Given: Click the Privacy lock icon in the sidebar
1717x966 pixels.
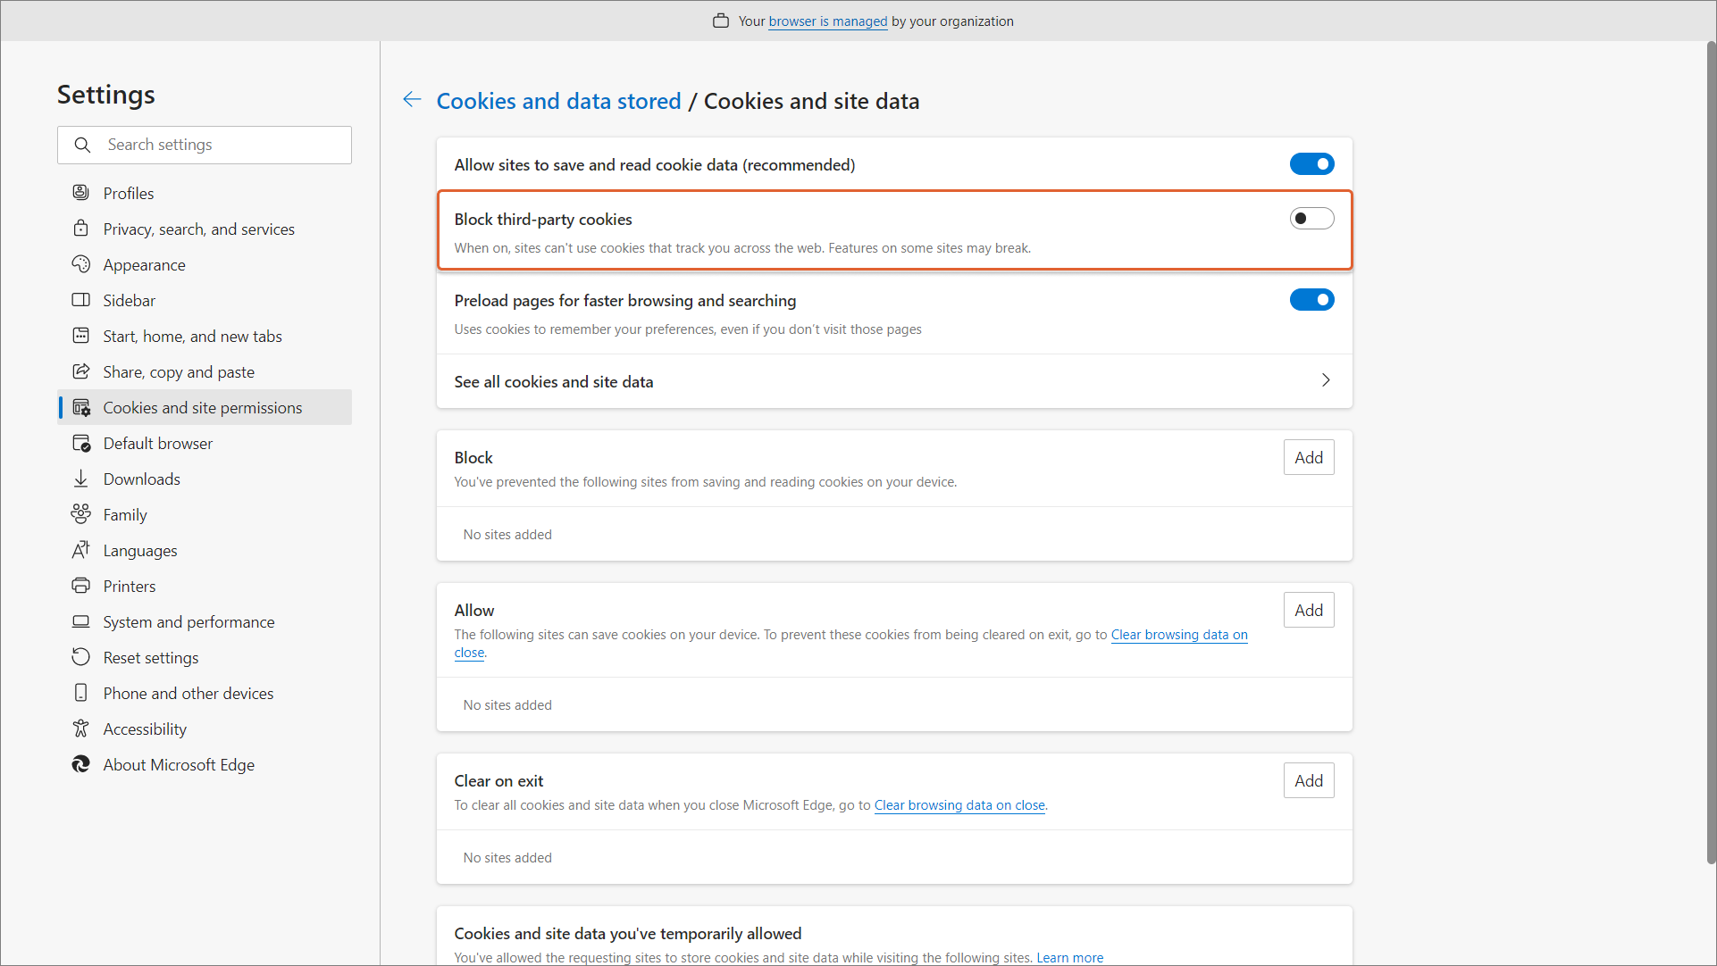Looking at the screenshot, I should pyautogui.click(x=81, y=229).
